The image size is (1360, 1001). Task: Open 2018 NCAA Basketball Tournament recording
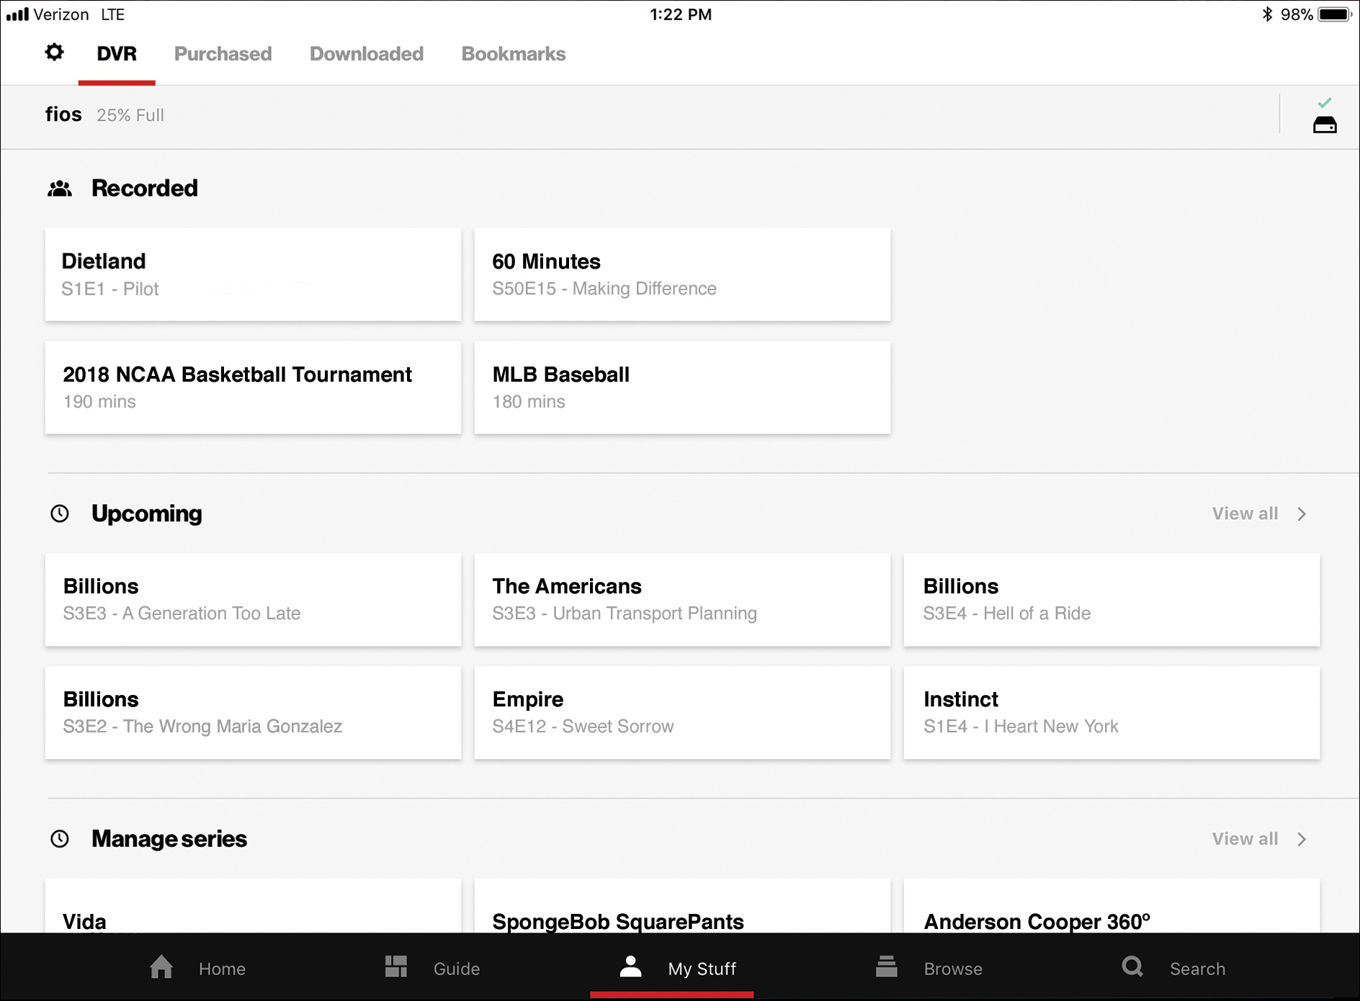(253, 387)
